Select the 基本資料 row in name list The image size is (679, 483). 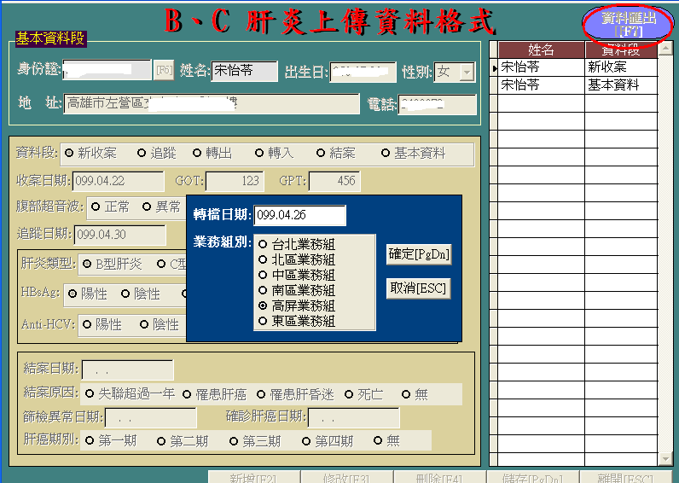(x=541, y=85)
